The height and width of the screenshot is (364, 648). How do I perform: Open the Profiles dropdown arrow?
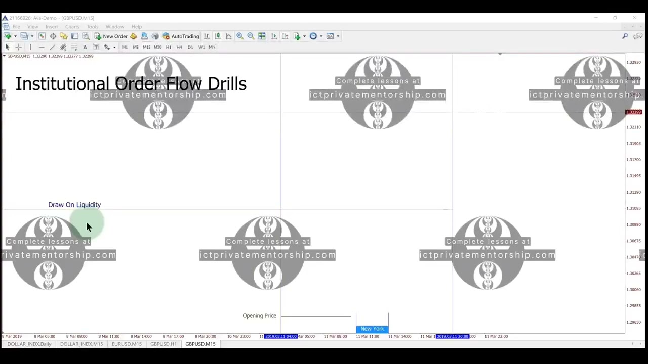tap(31, 36)
